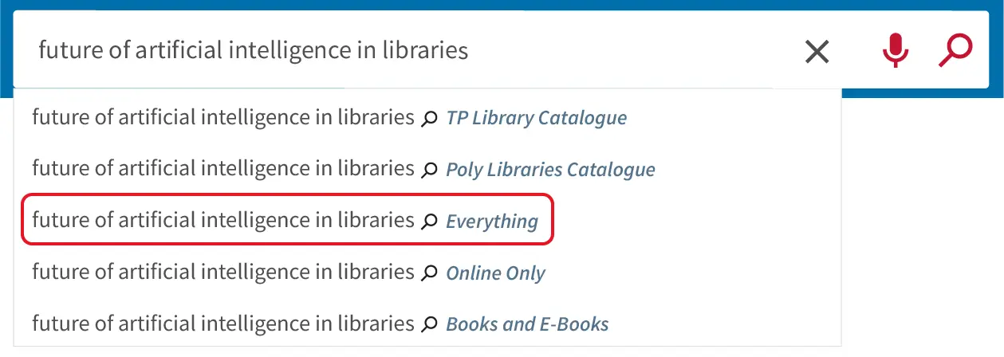Start voice search with the microphone icon
The image size is (1004, 357).
(x=895, y=51)
